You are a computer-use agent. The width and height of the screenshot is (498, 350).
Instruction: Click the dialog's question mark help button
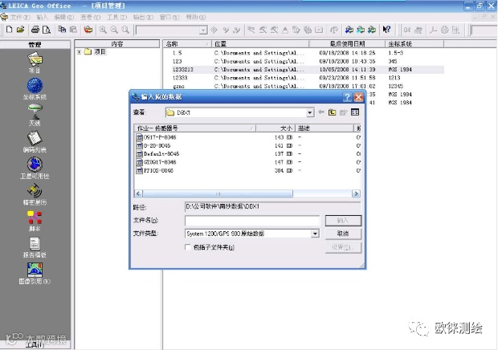coord(347,97)
